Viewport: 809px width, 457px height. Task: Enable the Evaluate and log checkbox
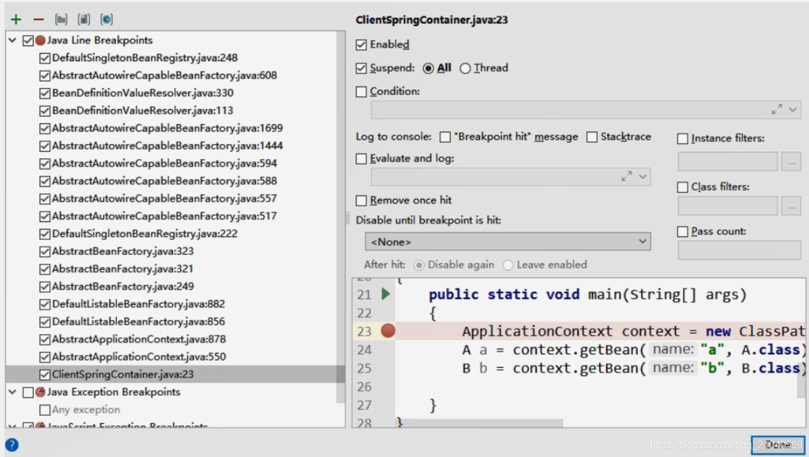(361, 159)
